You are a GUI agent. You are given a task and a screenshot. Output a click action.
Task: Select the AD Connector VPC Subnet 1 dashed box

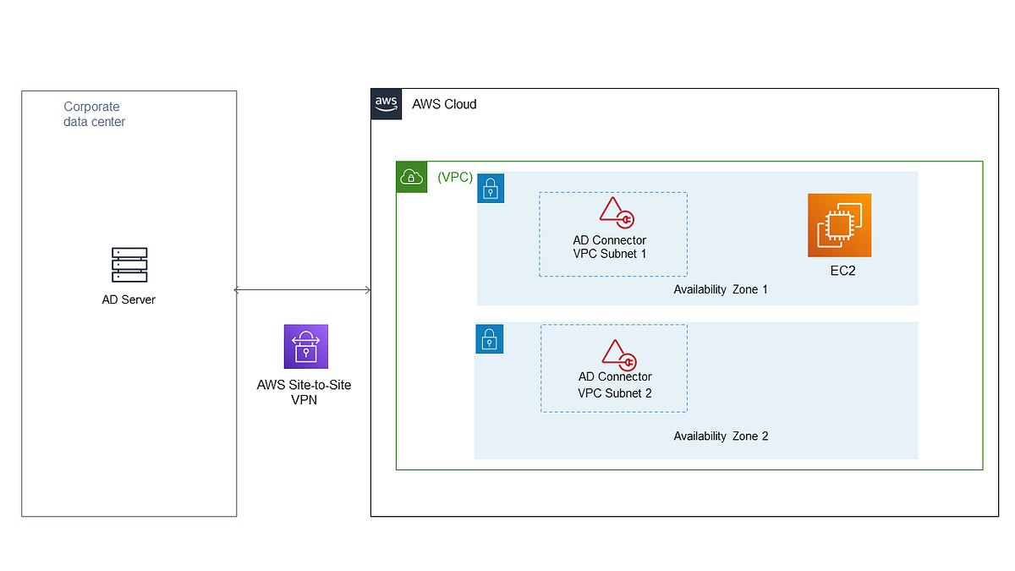coord(613,233)
